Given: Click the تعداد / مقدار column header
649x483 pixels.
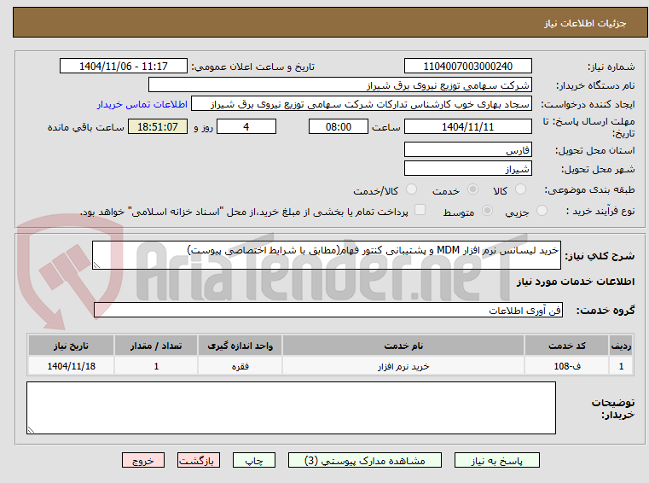Looking at the screenshot, I should [156, 346].
